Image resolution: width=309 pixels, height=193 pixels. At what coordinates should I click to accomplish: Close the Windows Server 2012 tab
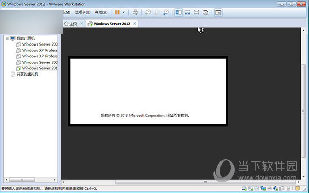pos(135,24)
